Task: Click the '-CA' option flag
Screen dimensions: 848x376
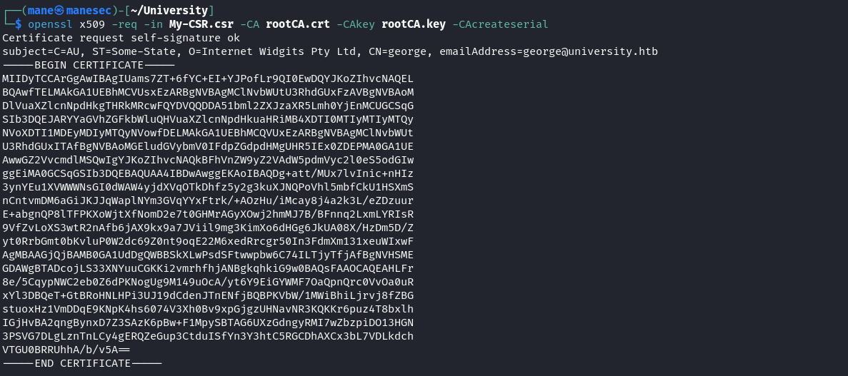Action: click(249, 24)
